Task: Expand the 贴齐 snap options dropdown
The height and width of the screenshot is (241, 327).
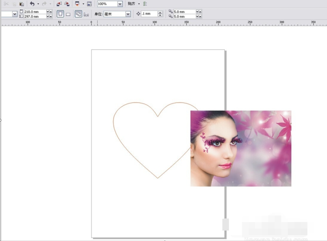Action: click(x=139, y=4)
